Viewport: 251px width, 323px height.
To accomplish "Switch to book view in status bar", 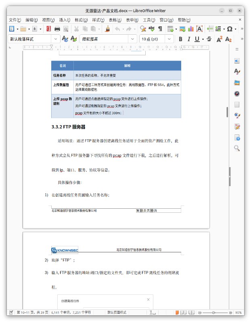I will tap(192, 313).
